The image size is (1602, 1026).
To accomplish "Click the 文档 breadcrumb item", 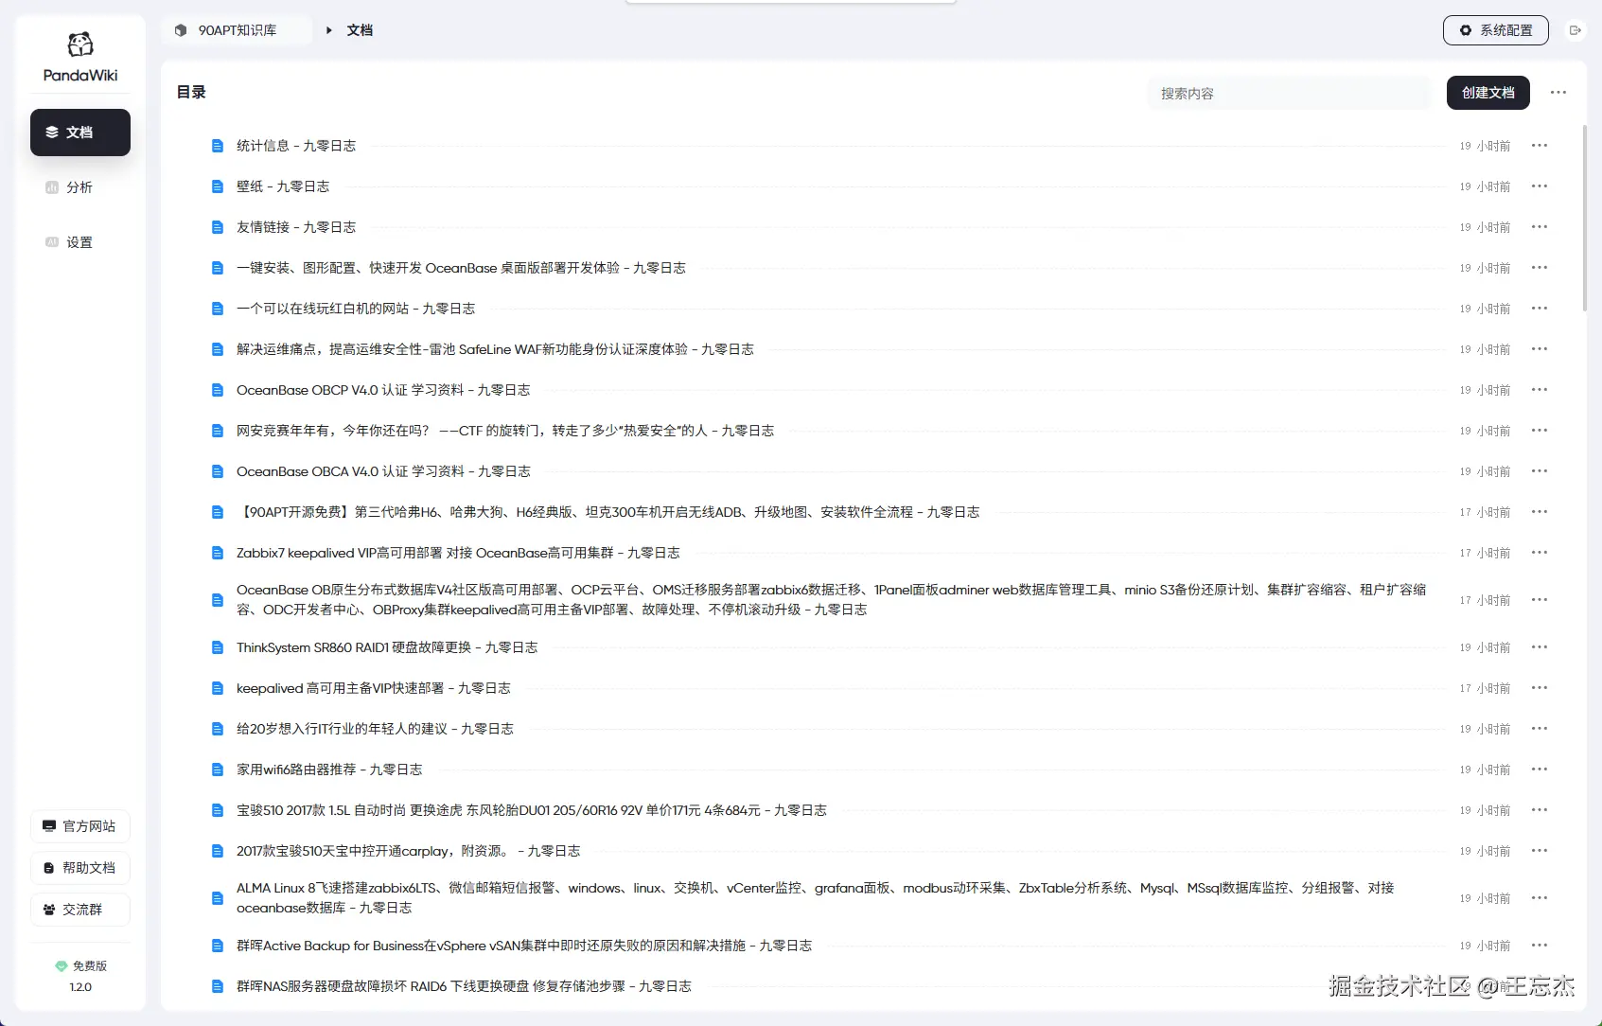I will [x=360, y=30].
